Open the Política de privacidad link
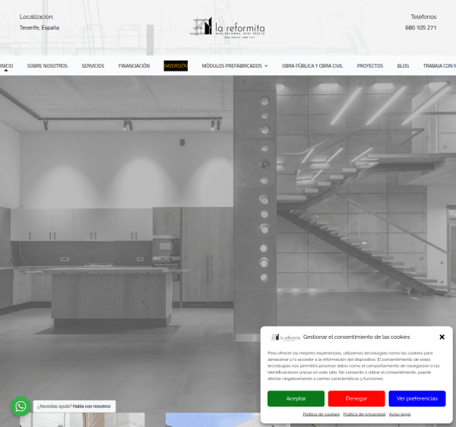 (x=364, y=414)
